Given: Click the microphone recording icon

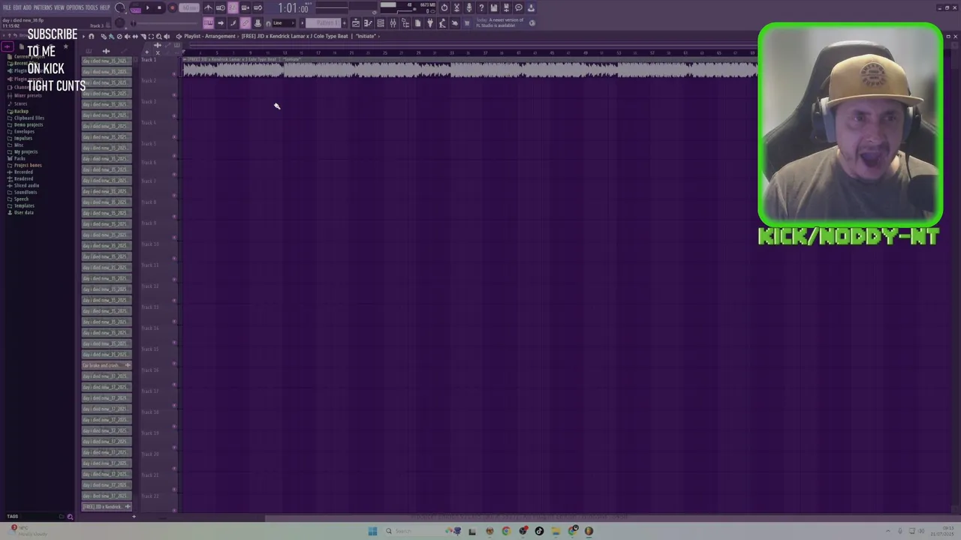Looking at the screenshot, I should click(x=468, y=7).
